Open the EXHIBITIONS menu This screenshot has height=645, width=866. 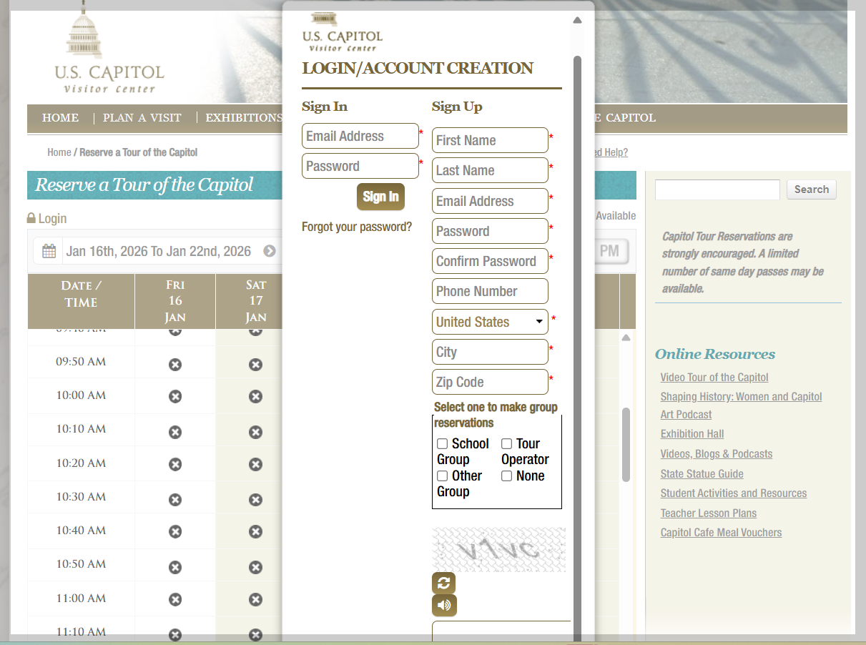point(244,118)
